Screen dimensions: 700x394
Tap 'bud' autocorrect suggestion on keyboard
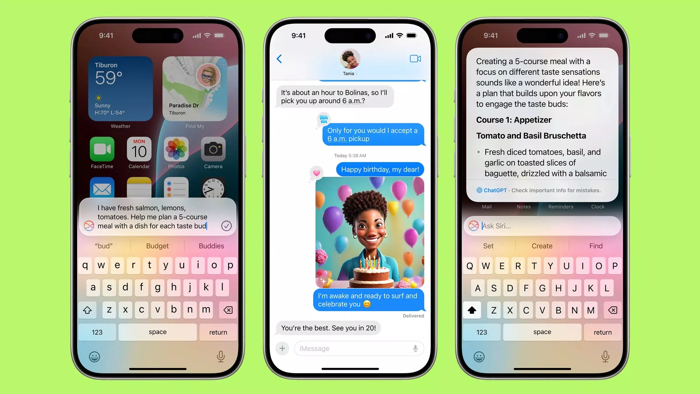point(104,246)
